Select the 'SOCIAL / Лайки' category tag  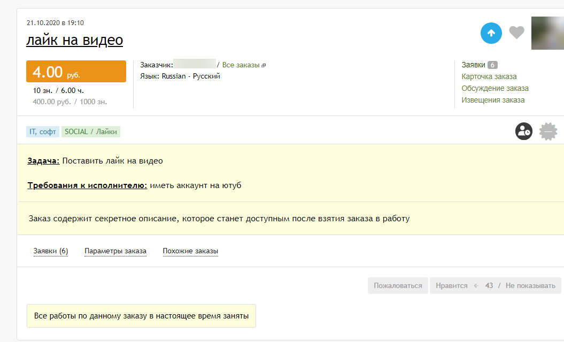(91, 131)
